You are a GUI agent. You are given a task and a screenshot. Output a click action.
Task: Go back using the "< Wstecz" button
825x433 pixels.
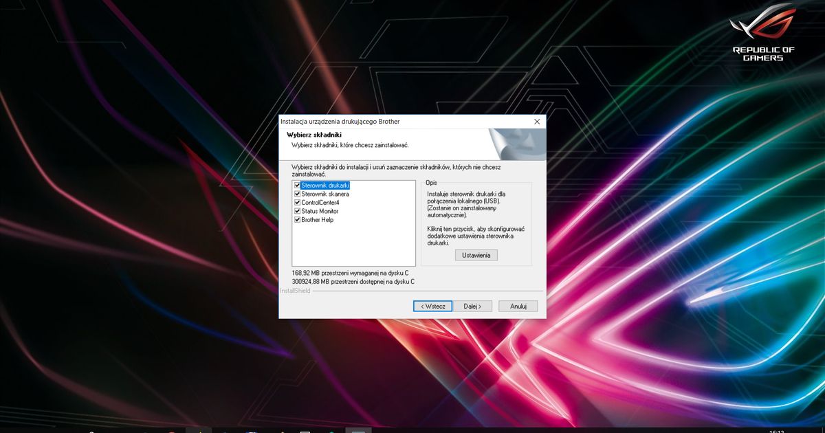(432, 306)
